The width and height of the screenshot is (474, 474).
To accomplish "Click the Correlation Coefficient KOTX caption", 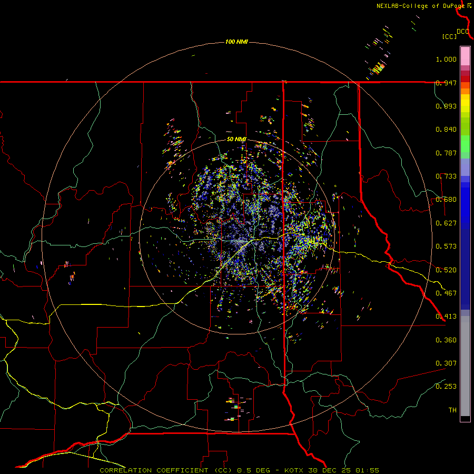I will point(239,470).
